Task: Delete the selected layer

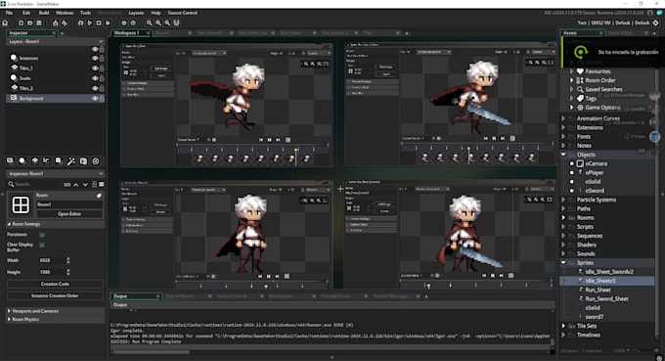Action: [96, 160]
